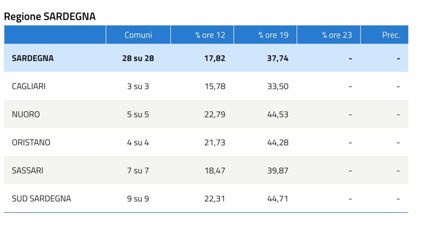Viewport: 425px width, 249px height.
Task: Click Cagliari's 15,78 value at ore 12
Action: (215, 86)
